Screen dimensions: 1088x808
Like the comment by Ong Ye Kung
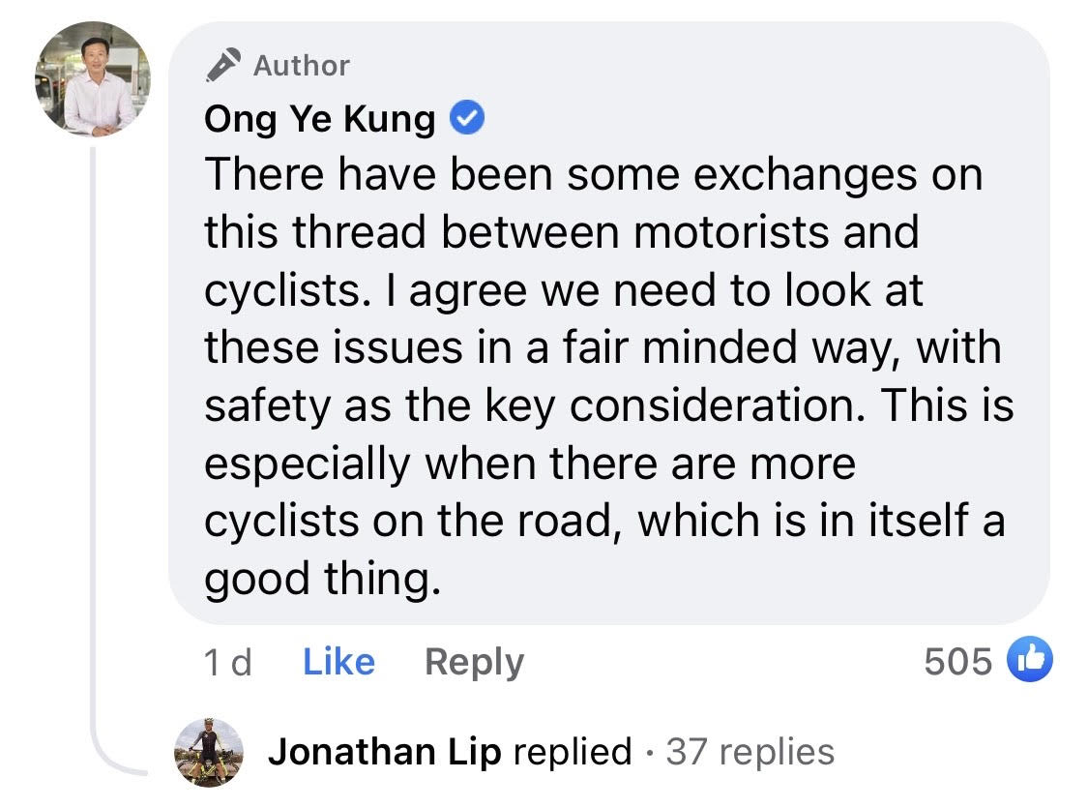pos(338,662)
